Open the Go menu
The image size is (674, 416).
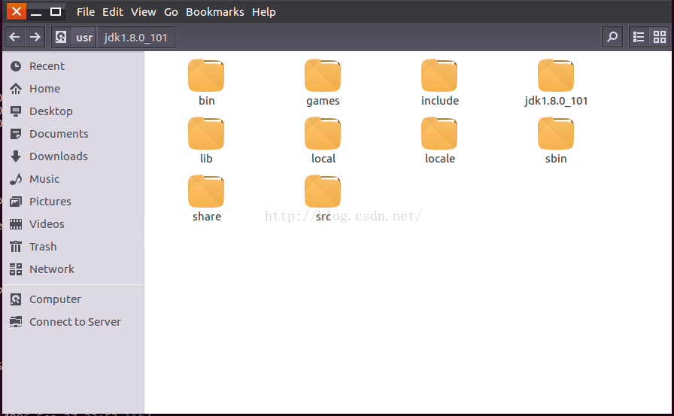point(171,12)
